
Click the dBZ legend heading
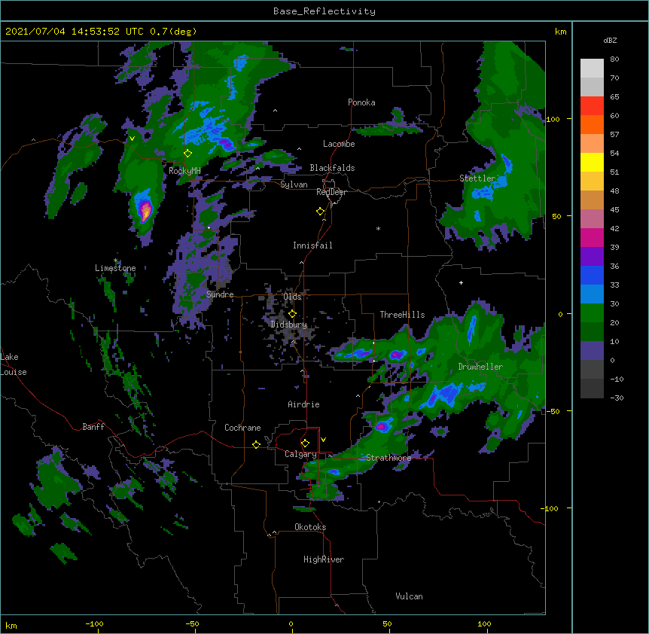(610, 40)
